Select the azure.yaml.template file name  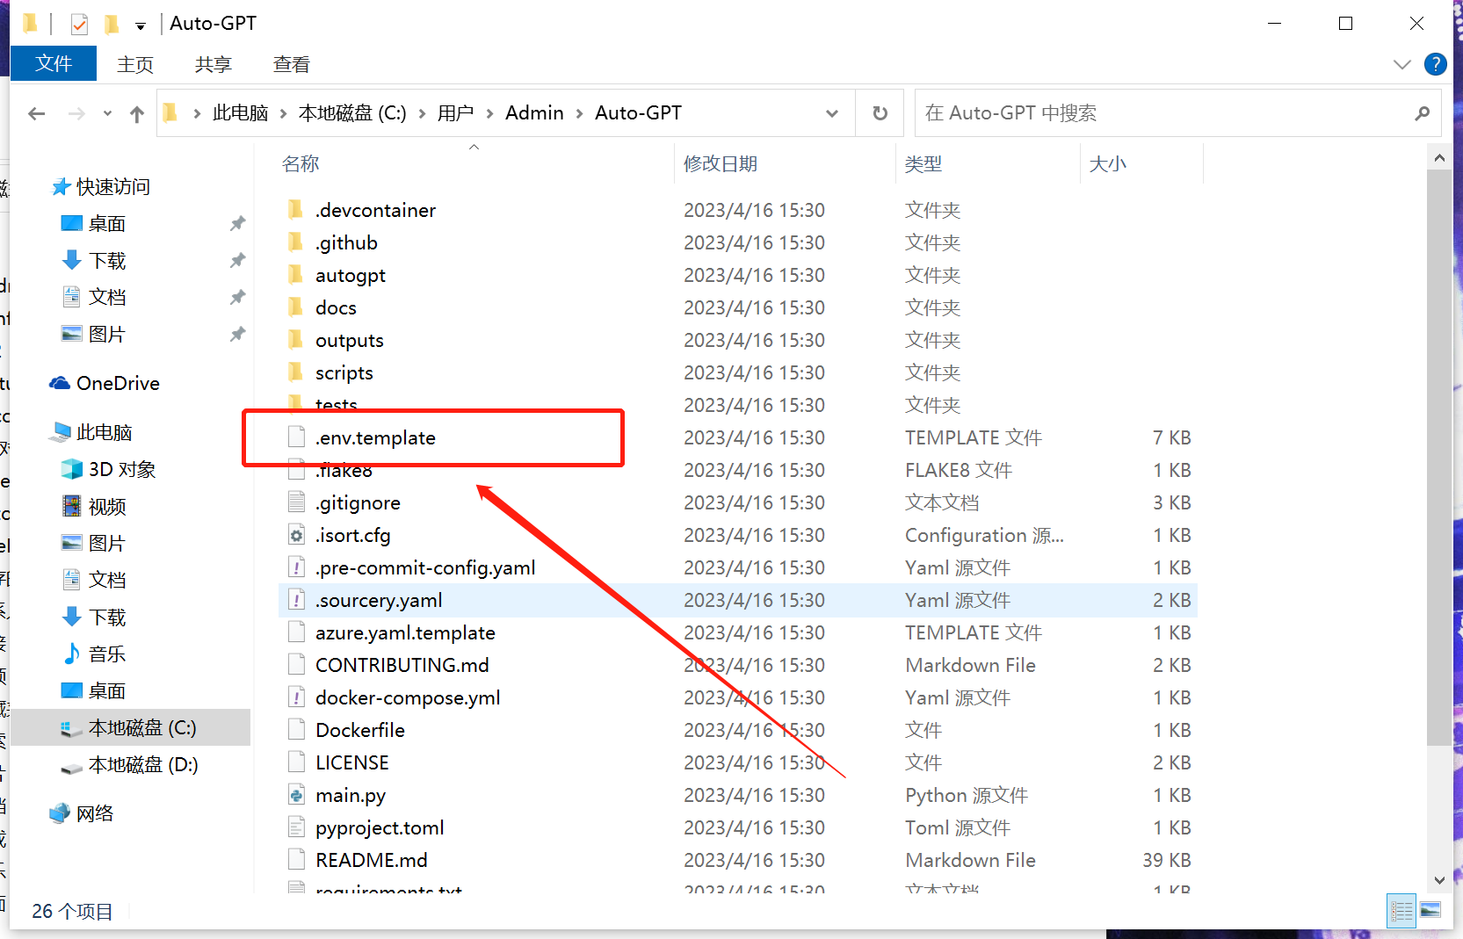pyautogui.click(x=405, y=632)
